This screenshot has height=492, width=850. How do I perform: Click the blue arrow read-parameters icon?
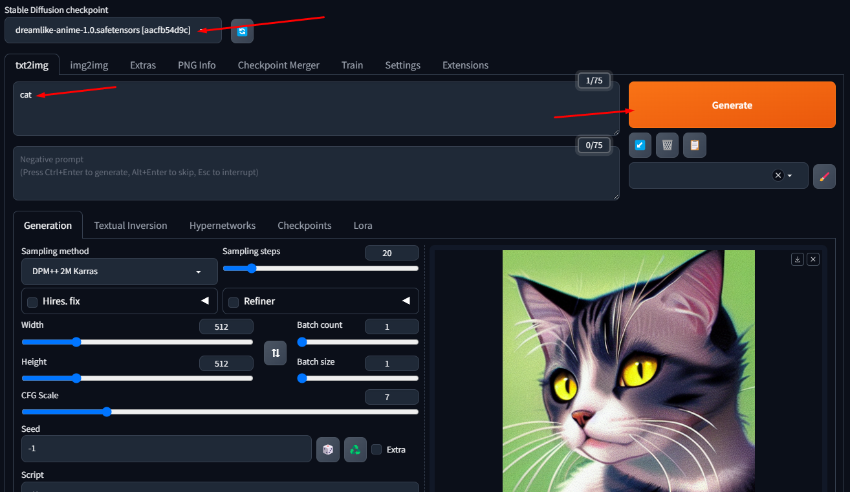coord(640,145)
